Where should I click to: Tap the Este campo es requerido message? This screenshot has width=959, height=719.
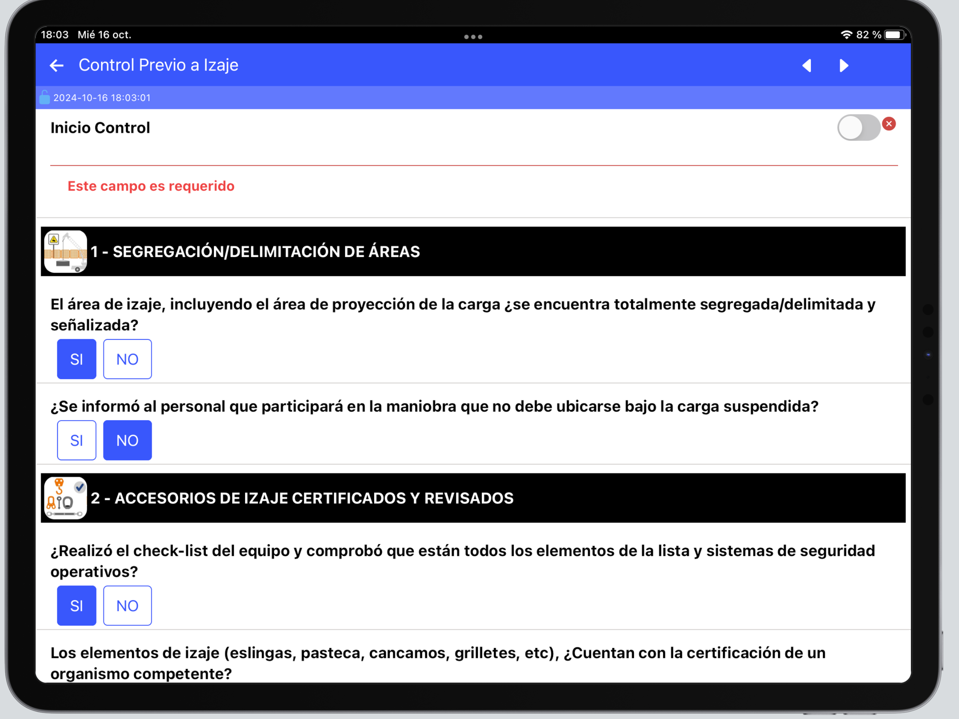point(151,186)
